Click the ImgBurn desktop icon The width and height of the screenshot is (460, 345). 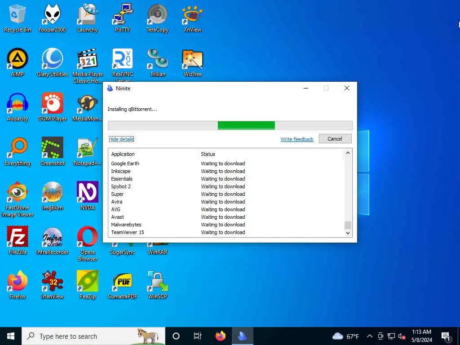(52, 196)
